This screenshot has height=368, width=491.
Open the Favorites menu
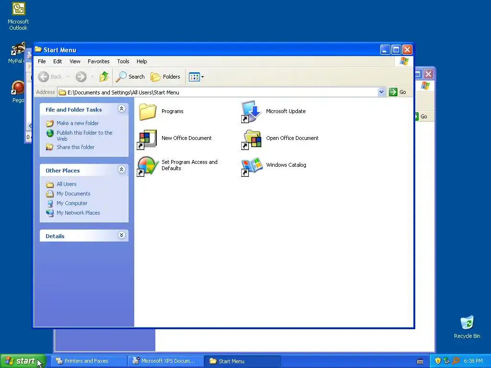(x=99, y=61)
